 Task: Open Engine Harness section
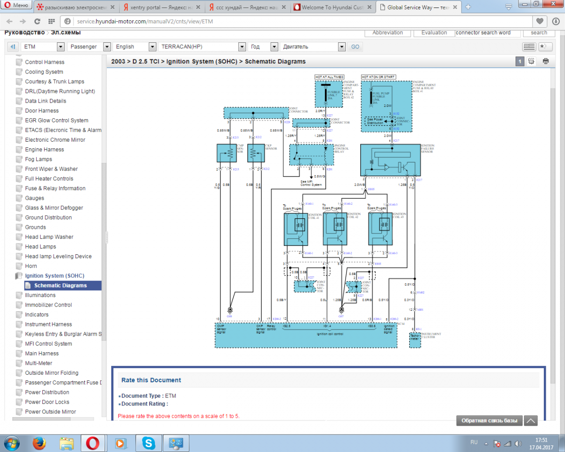[44, 150]
